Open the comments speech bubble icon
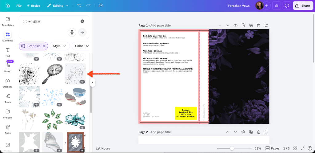This screenshot has height=153, width=315. coord(287,6)
